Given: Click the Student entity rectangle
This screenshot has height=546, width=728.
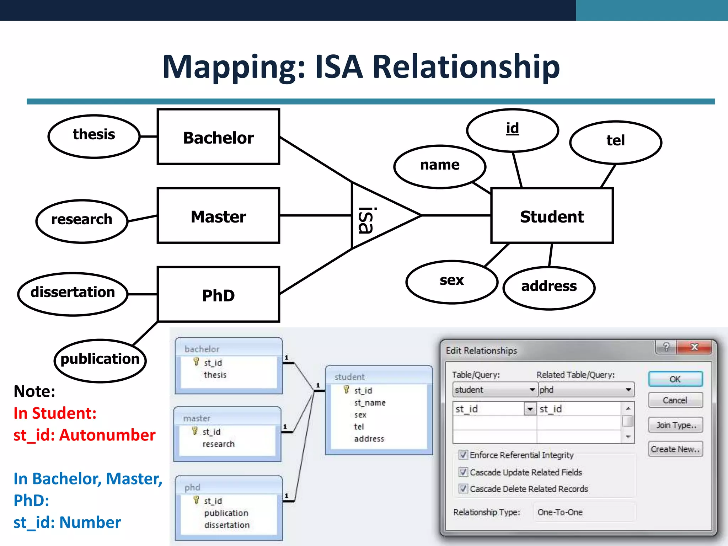Looking at the screenshot, I should pos(552,216).
